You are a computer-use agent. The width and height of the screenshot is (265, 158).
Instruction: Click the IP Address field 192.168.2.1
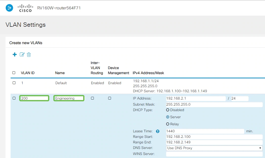(x=196, y=98)
